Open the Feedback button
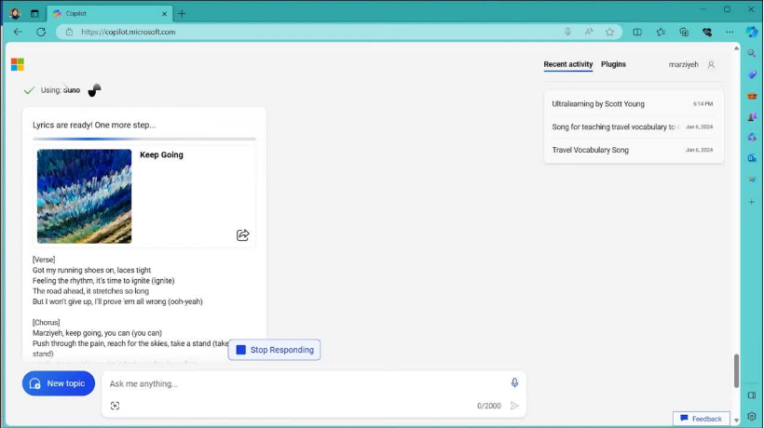The height and width of the screenshot is (428, 764). tap(702, 419)
